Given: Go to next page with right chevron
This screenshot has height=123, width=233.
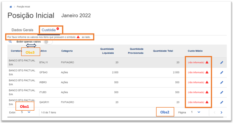Looking at the screenshot, I should click(221, 112).
